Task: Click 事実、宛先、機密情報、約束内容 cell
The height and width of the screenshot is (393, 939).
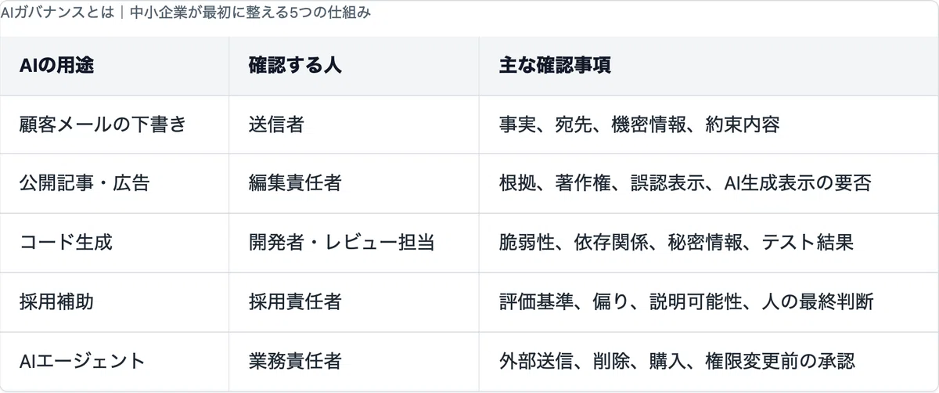Action: pos(708,124)
